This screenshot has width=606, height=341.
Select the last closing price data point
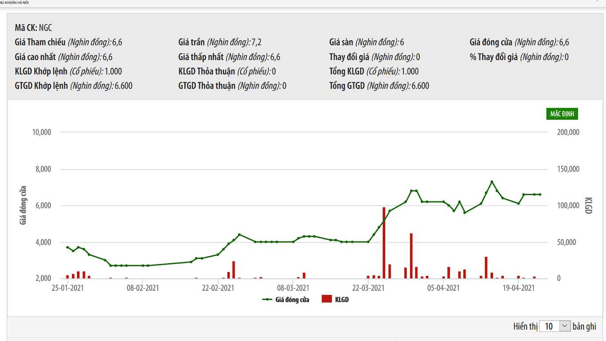point(540,194)
